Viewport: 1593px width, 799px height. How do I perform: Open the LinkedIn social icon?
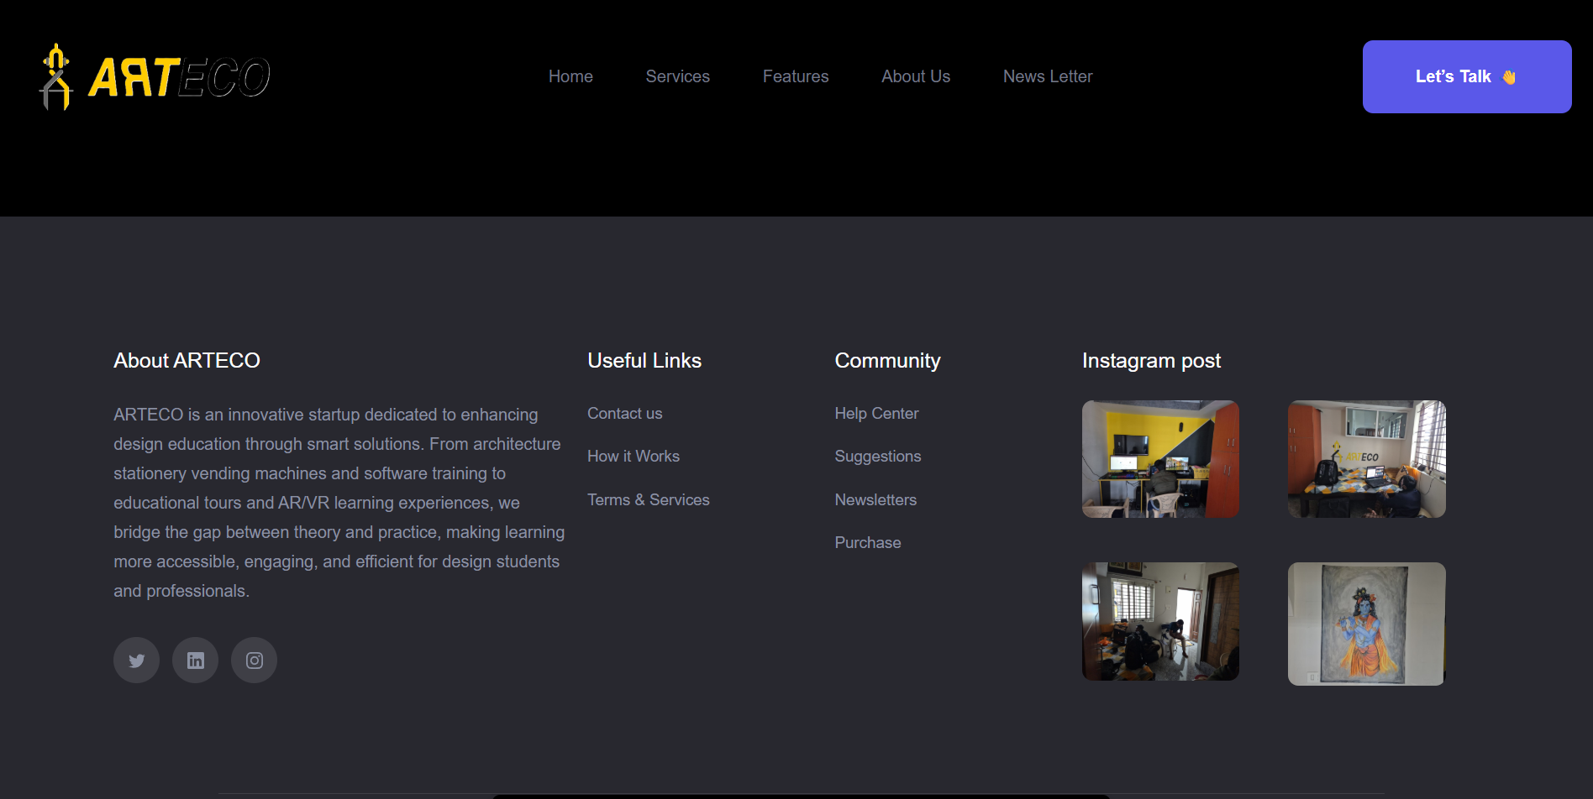(x=195, y=661)
